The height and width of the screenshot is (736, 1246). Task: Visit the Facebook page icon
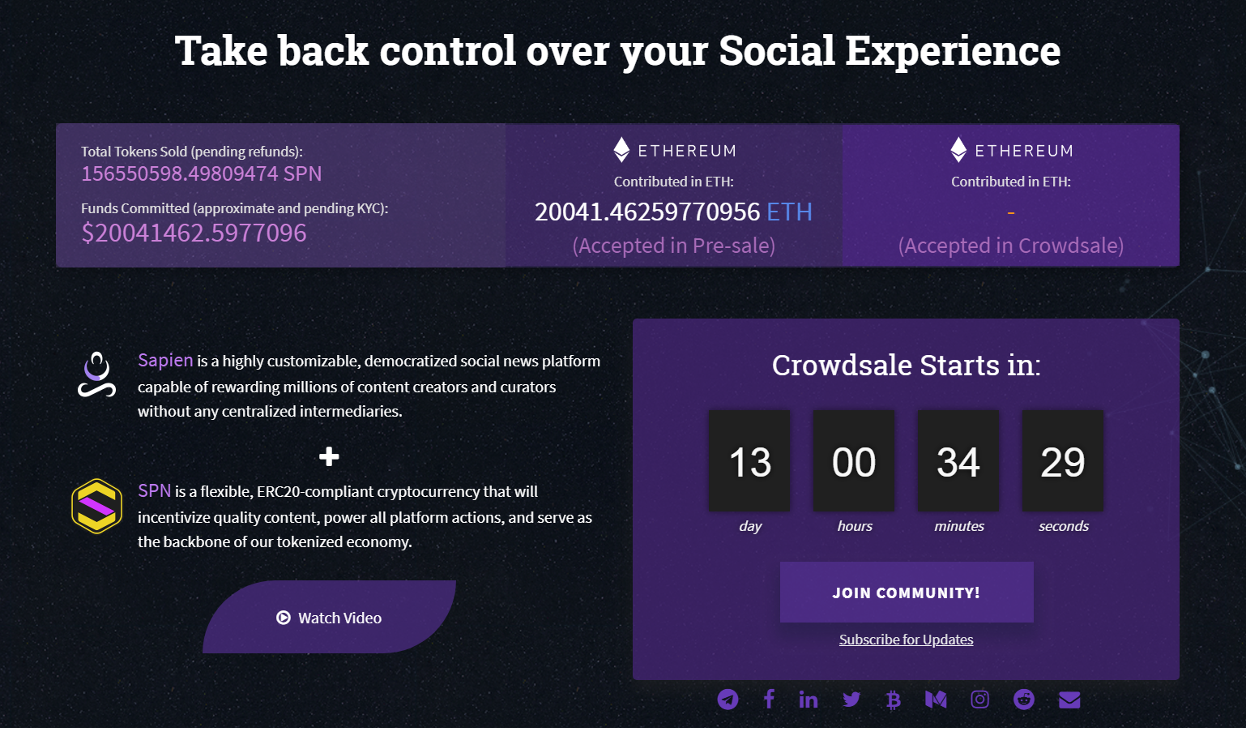point(769,699)
